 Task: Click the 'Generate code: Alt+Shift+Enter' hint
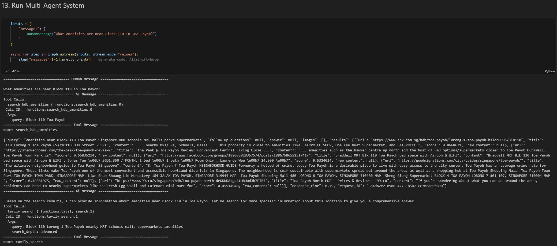[x=129, y=59]
